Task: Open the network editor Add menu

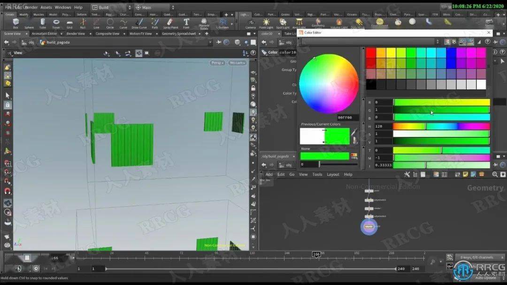Action: click(x=269, y=174)
